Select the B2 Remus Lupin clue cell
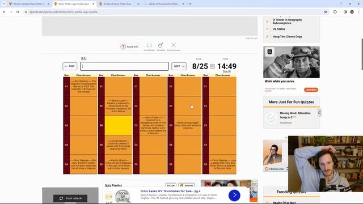Screen dimensions: 363x204 point(119,106)
